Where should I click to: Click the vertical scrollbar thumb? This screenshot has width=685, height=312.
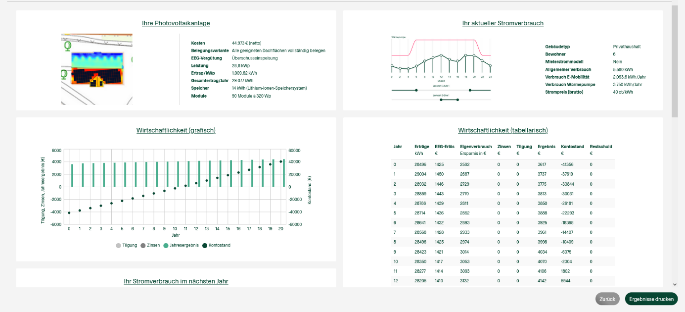pyautogui.click(x=675, y=61)
